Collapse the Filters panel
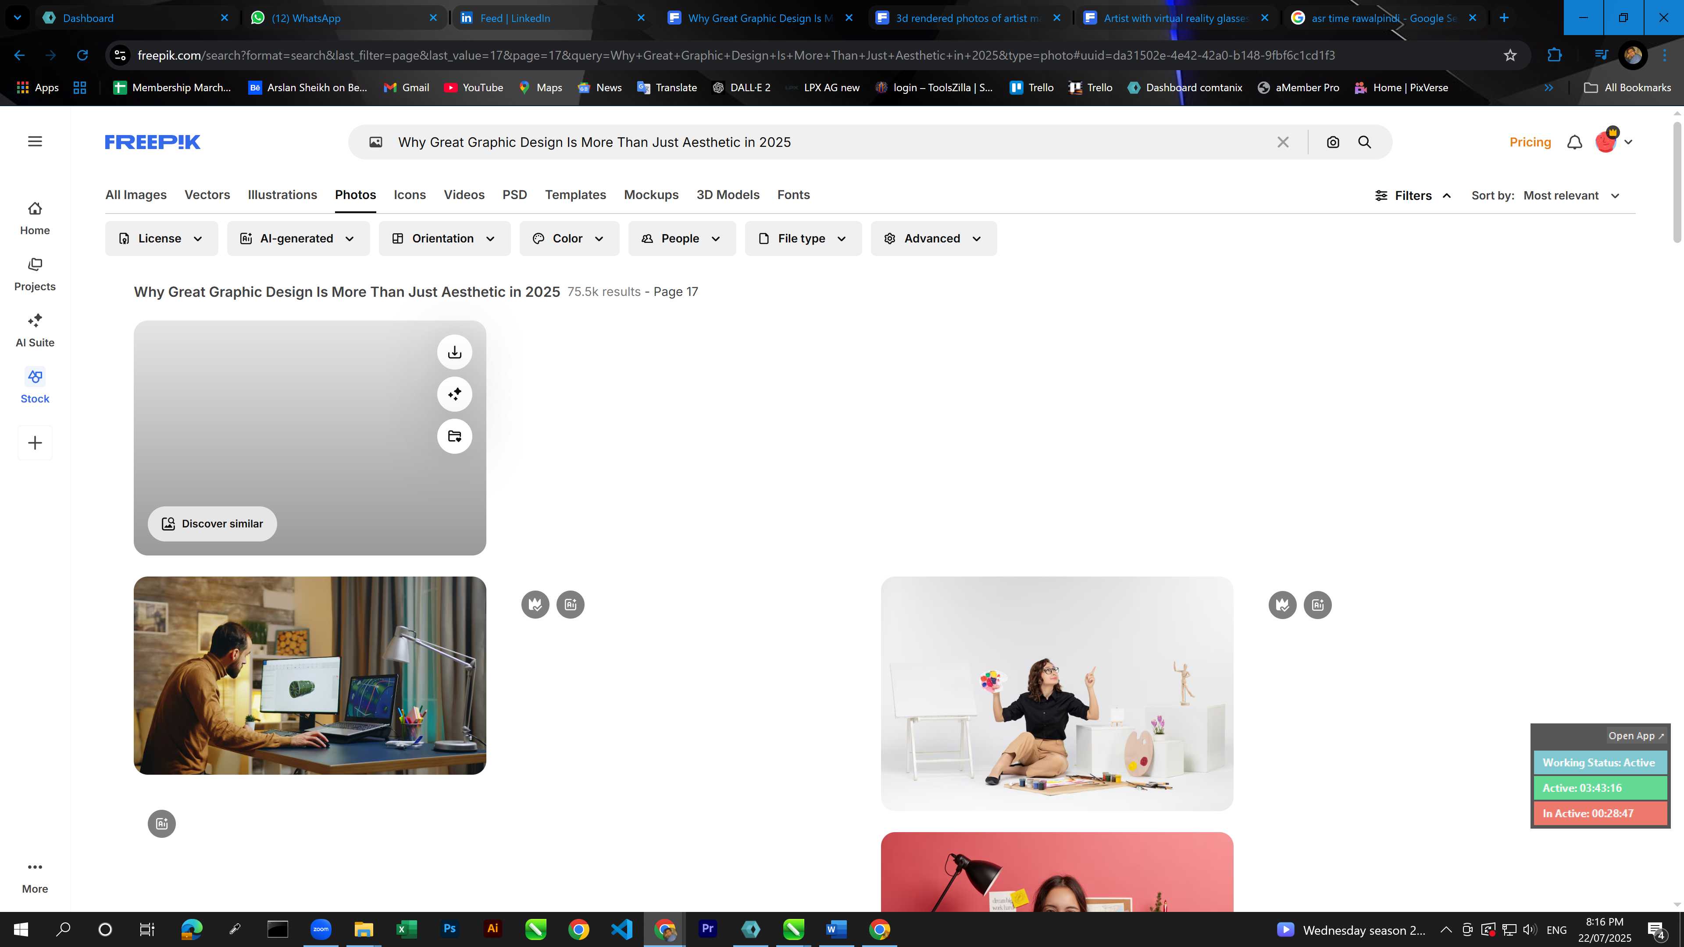The width and height of the screenshot is (1684, 947). point(1413,196)
